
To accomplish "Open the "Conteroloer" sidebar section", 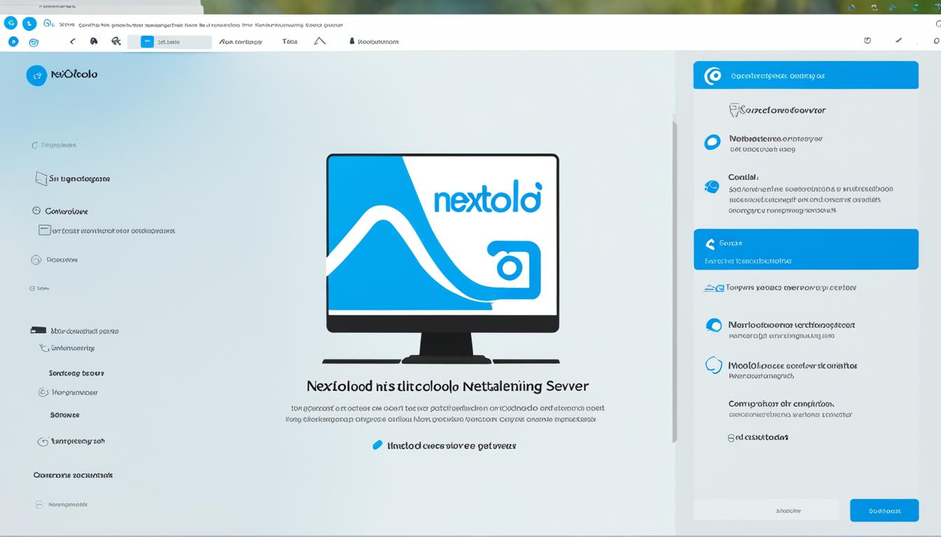I will click(67, 210).
